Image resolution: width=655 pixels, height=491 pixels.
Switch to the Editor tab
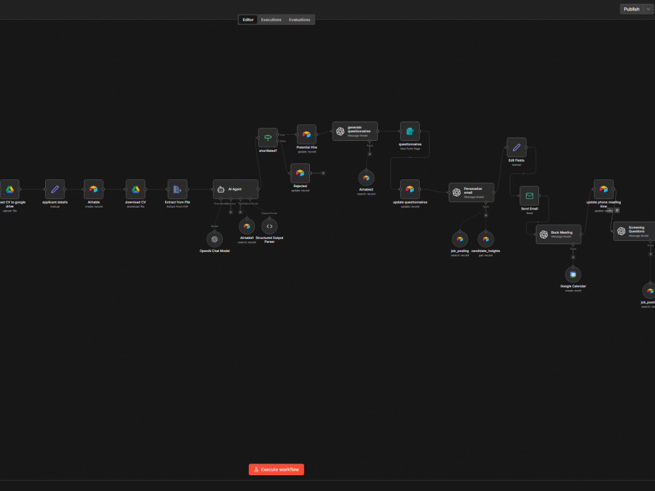[x=248, y=20]
